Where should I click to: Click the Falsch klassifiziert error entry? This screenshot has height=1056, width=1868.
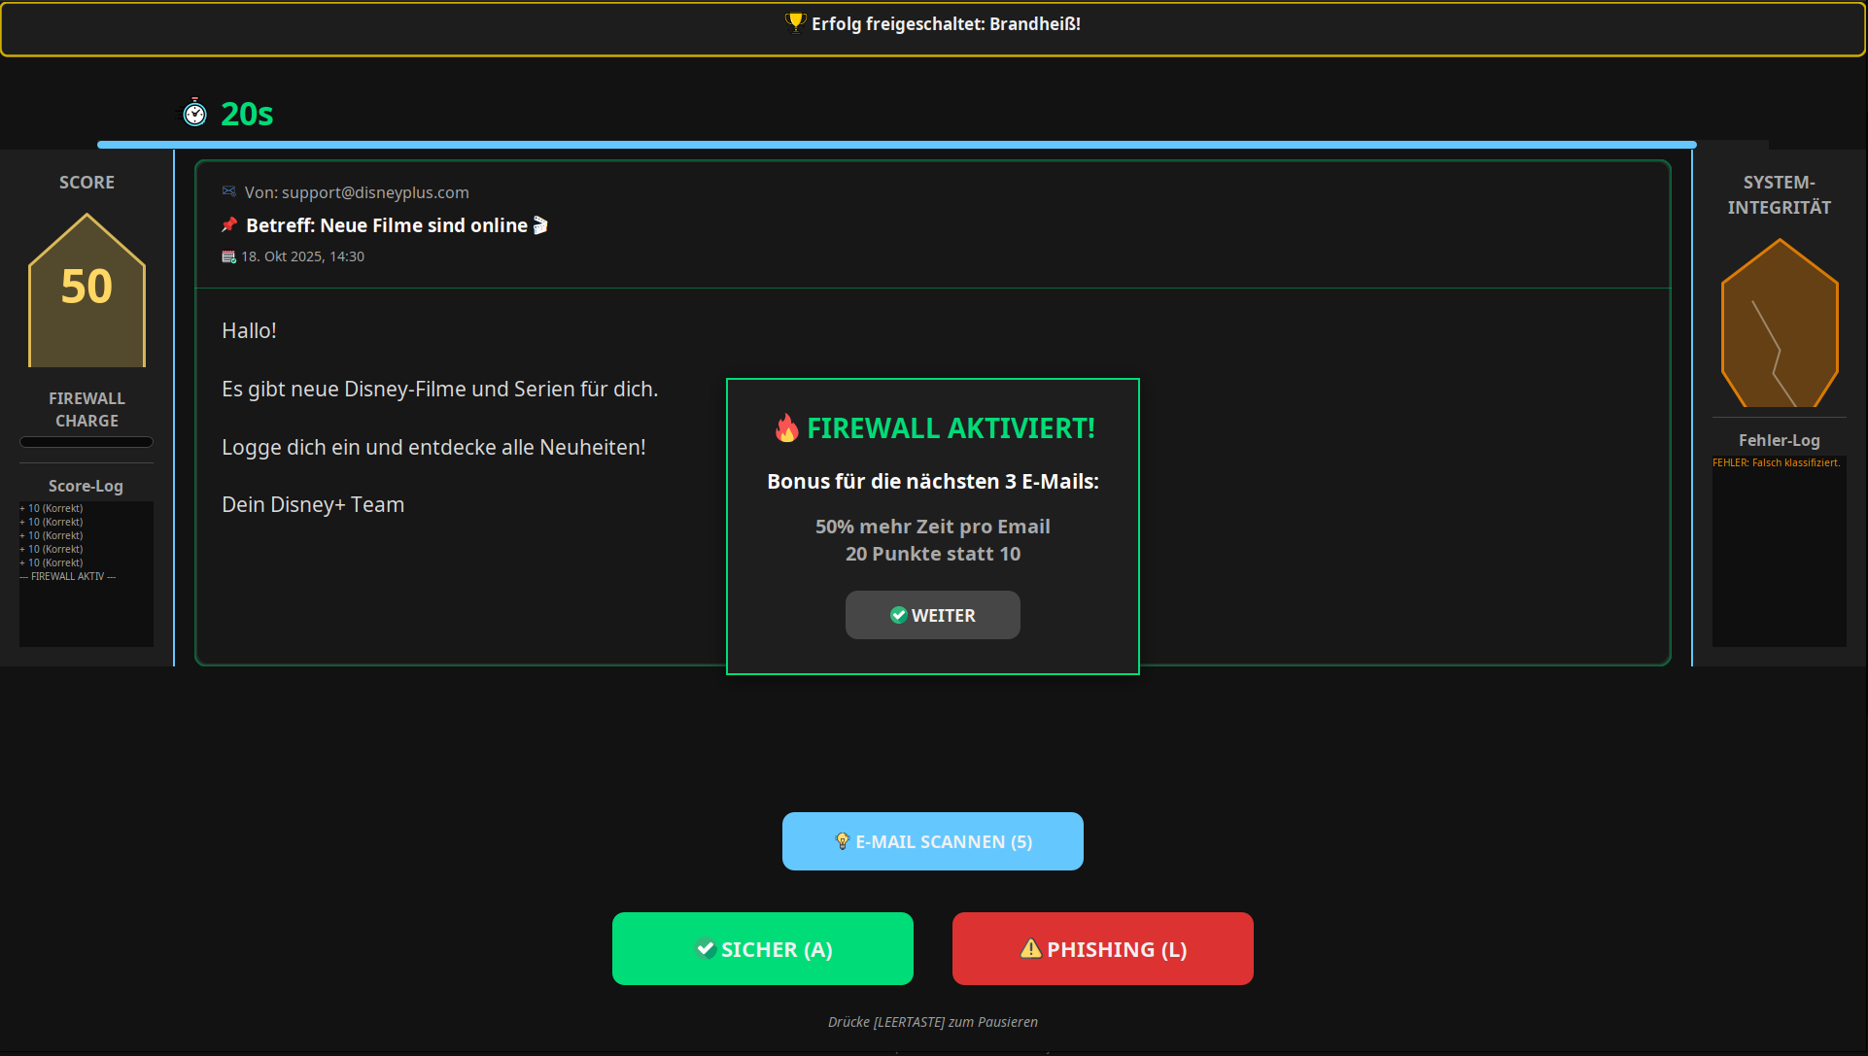point(1776,462)
